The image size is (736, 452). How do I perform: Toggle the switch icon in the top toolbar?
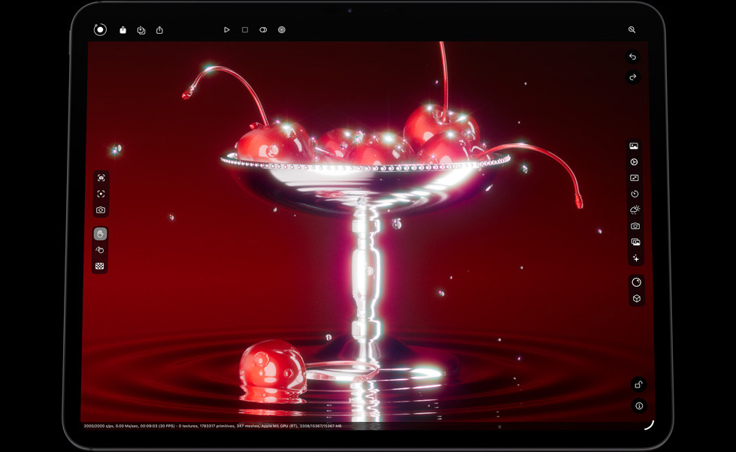(263, 30)
